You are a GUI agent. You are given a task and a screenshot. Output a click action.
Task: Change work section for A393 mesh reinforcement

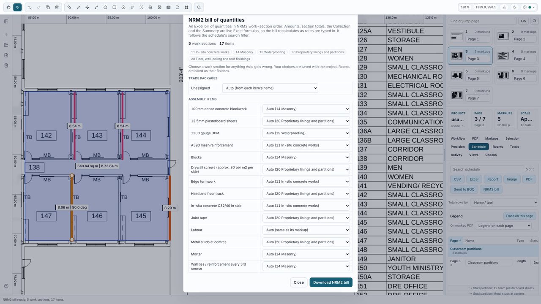[306, 145]
